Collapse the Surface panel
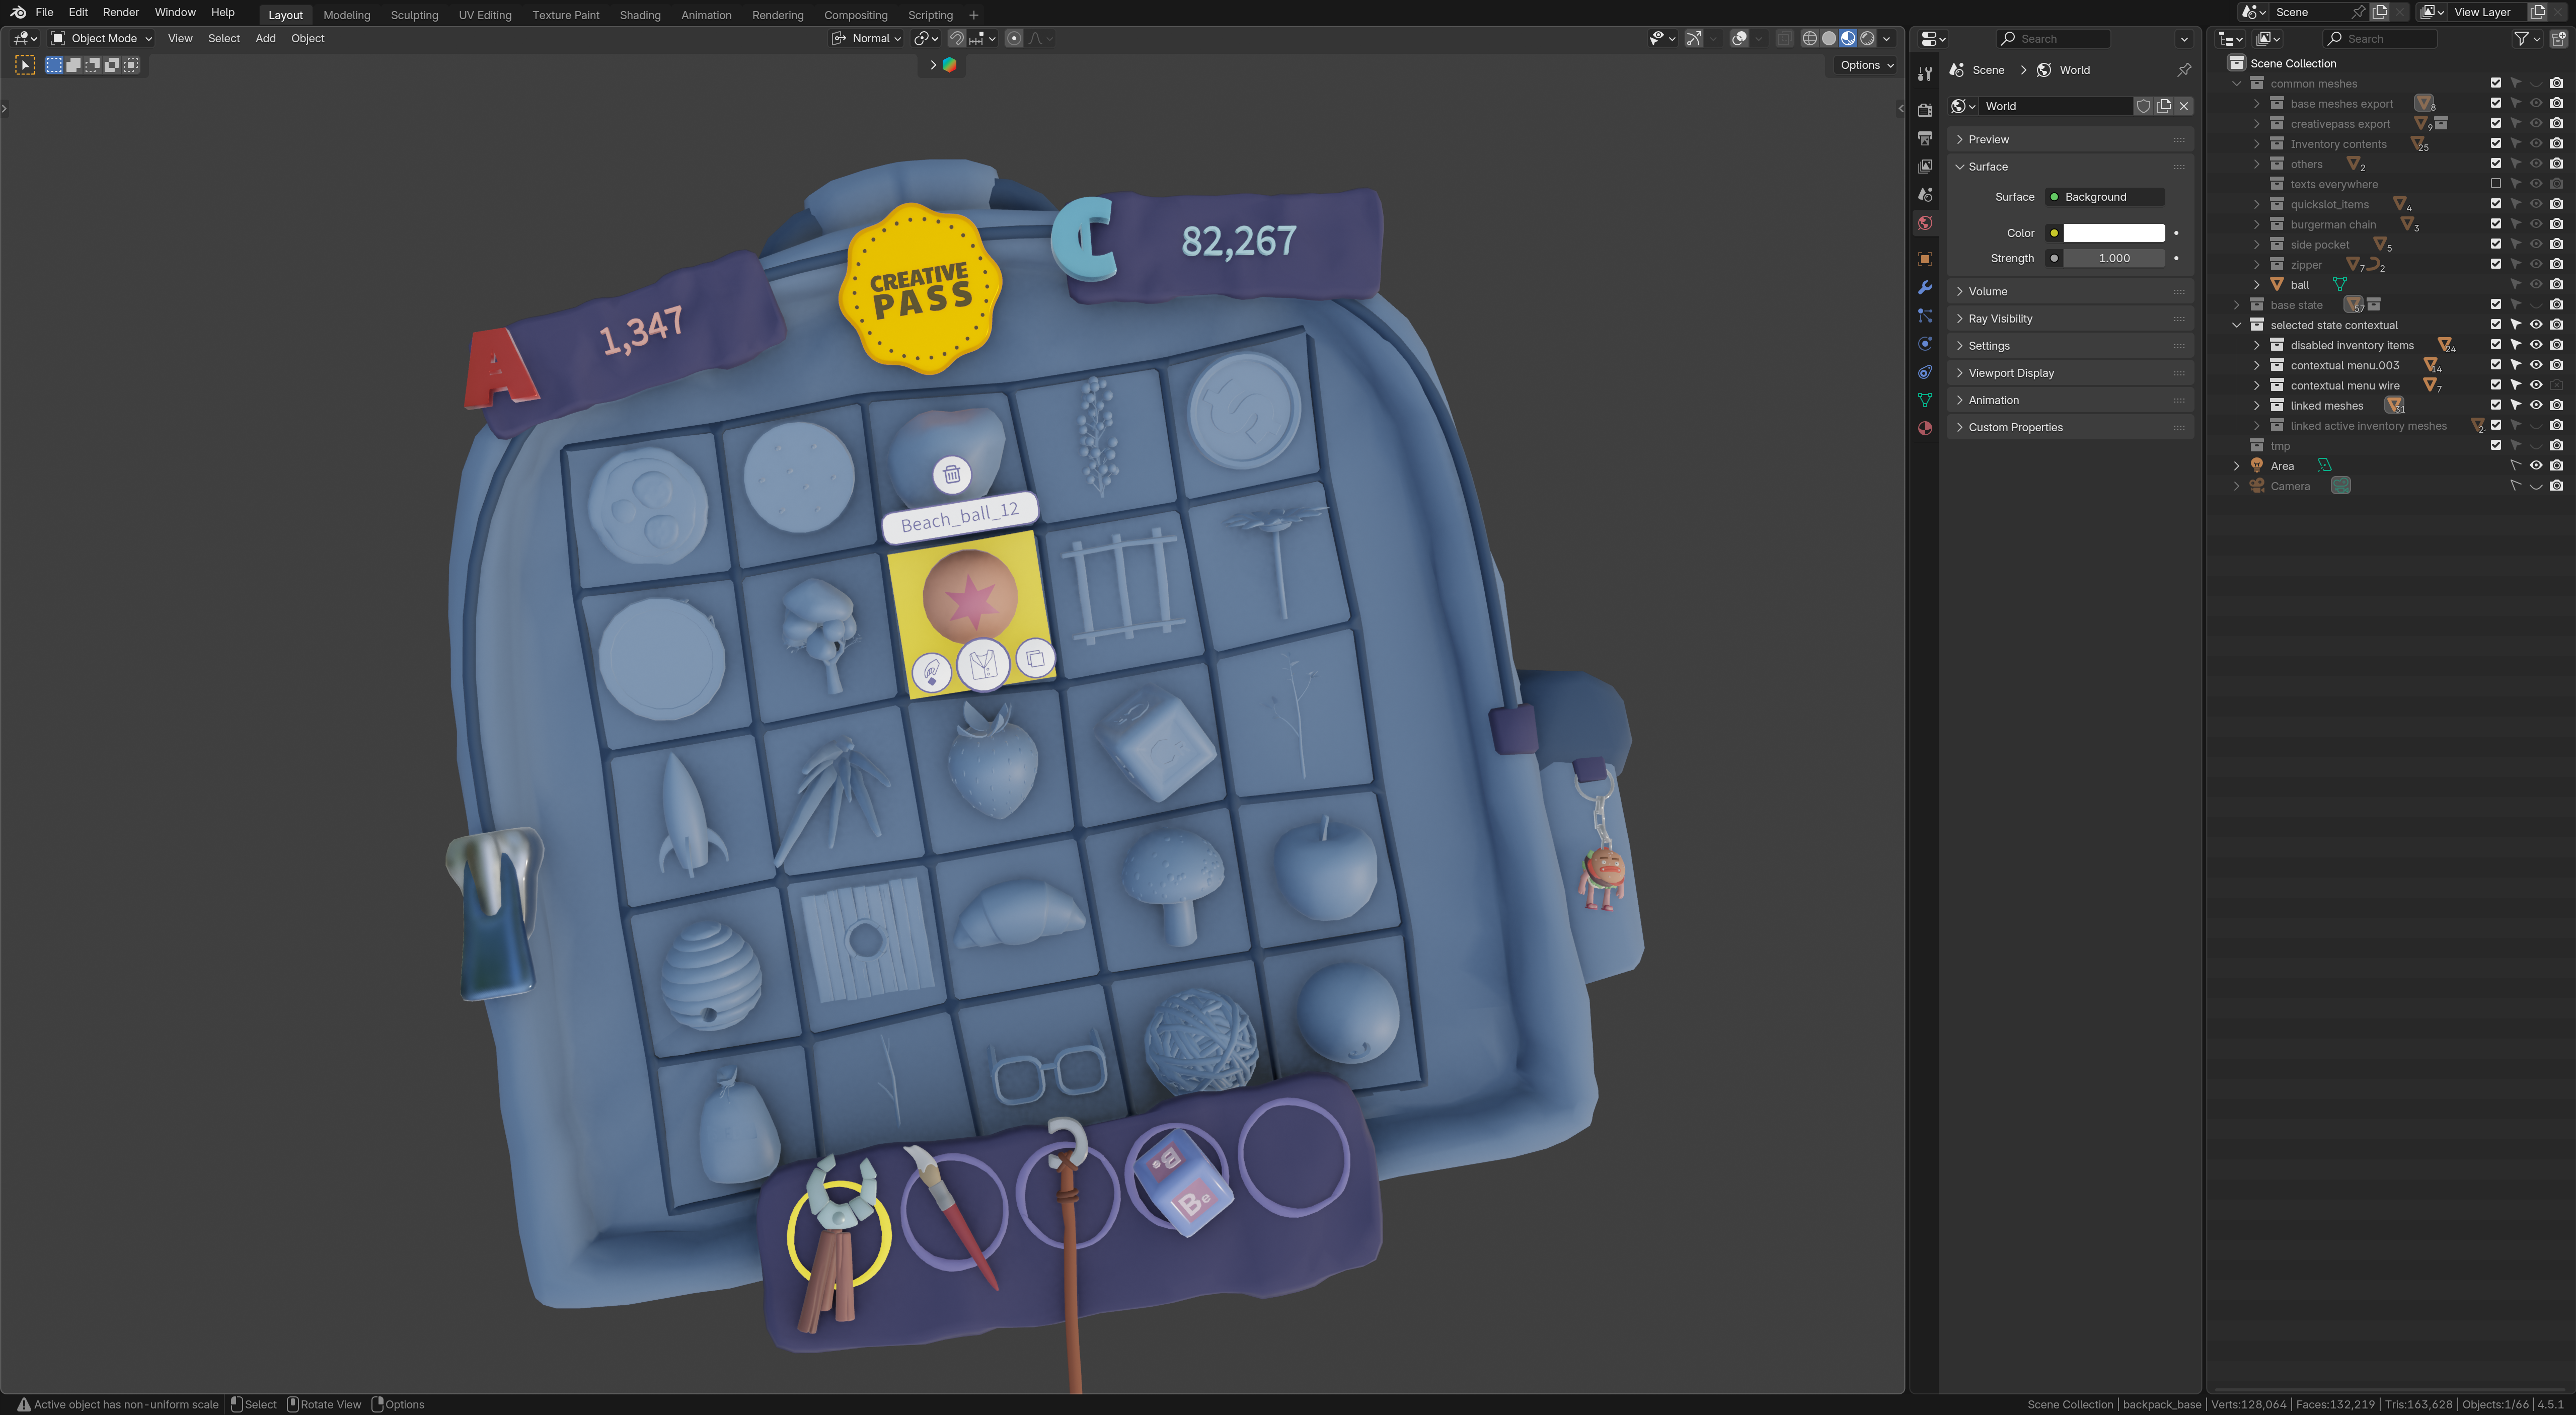This screenshot has height=1415, width=2576. click(2070, 167)
